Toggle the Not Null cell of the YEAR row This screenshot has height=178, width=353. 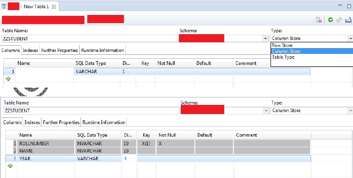[175, 158]
